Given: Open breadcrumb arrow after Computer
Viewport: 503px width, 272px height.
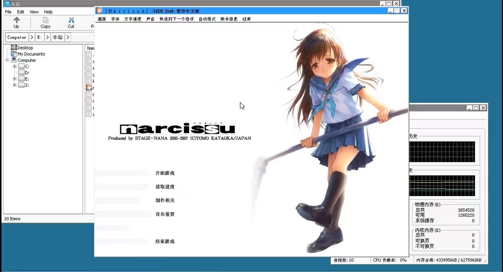Looking at the screenshot, I should 32,37.
